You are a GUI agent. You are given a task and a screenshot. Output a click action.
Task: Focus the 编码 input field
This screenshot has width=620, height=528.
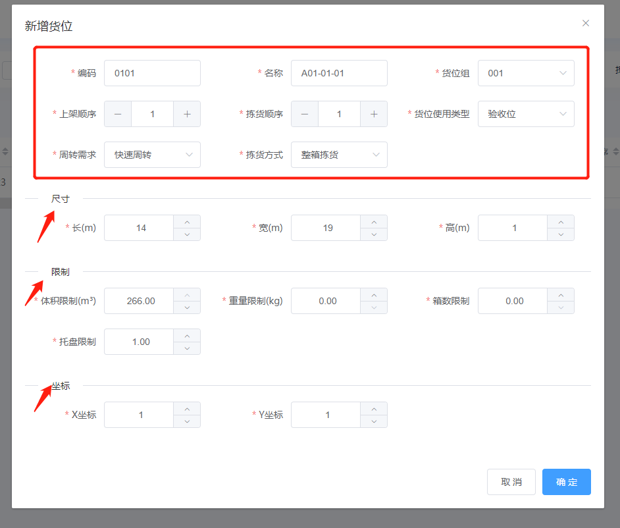(x=152, y=73)
